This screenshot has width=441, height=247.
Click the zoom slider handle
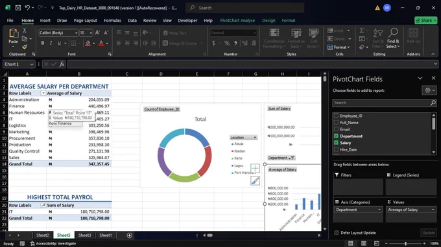pos(405,243)
